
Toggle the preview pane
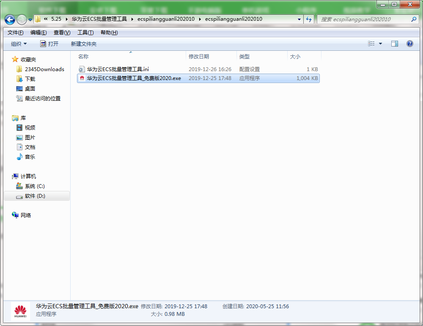[394, 44]
